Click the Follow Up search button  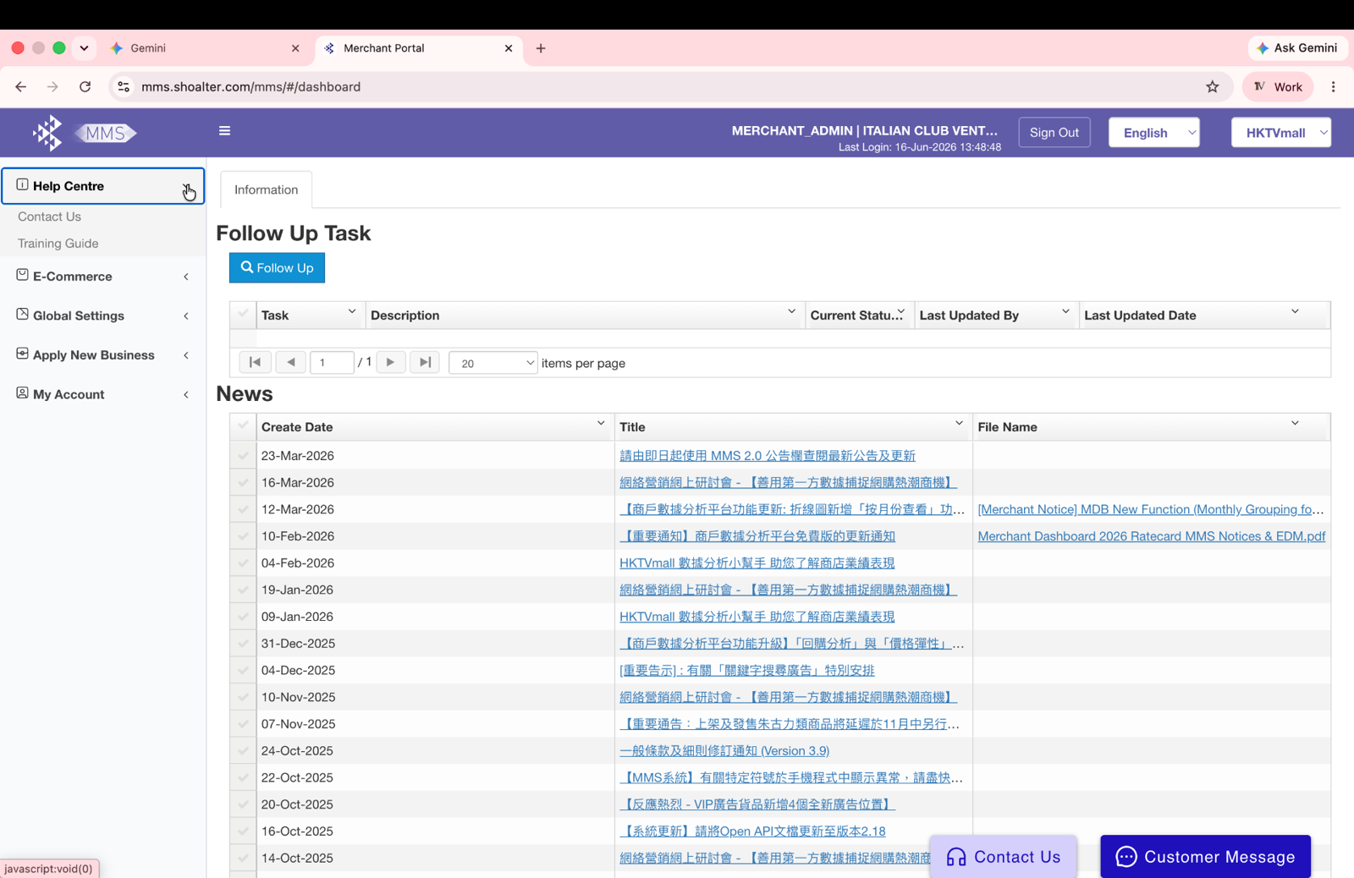(277, 267)
